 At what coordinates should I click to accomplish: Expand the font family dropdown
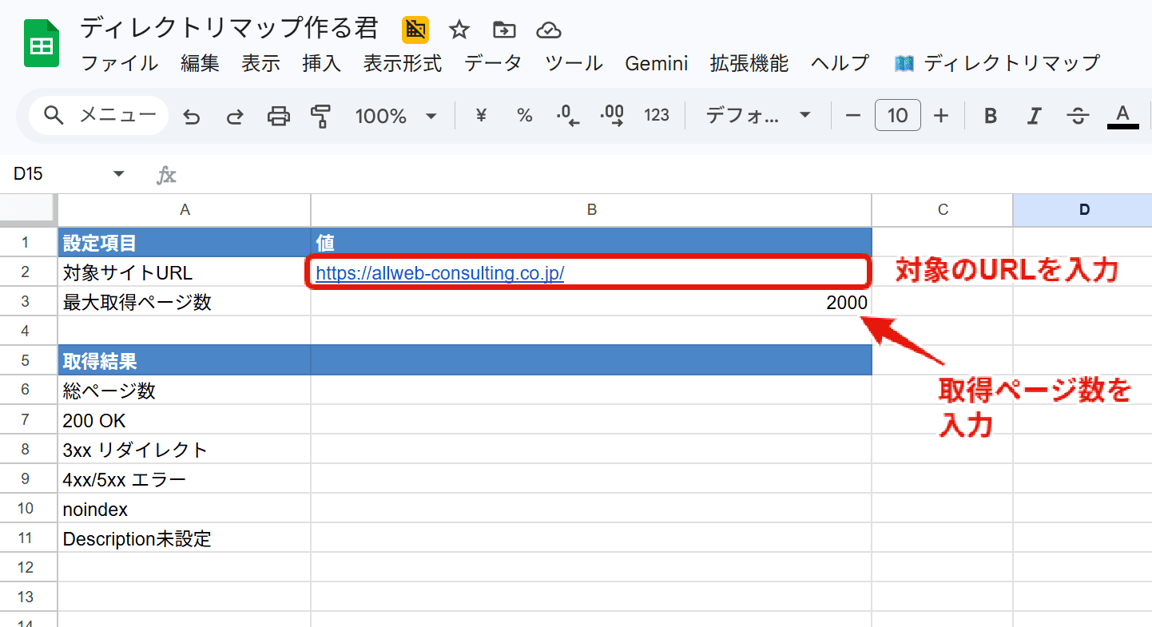[x=757, y=117]
